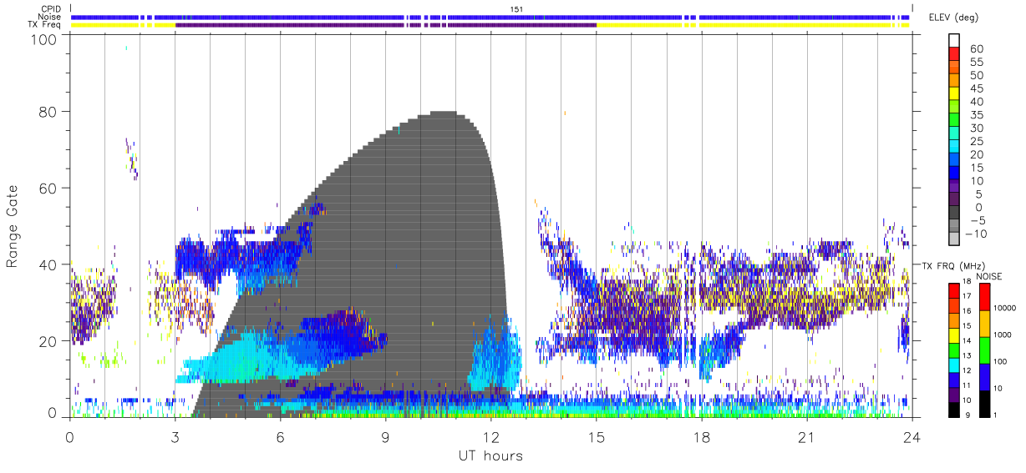This screenshot has width=1026, height=473.
Task: Click the 'UT hours' x-axis title
Action: point(490,456)
